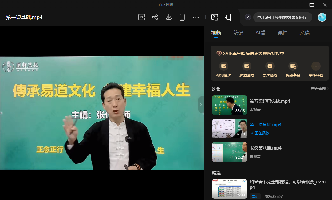
Task: Open the 26:00 featured video thumbnail
Action: [x=230, y=189]
